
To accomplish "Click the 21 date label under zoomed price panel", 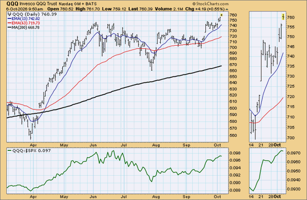I will pyautogui.click(x=260, y=145).
